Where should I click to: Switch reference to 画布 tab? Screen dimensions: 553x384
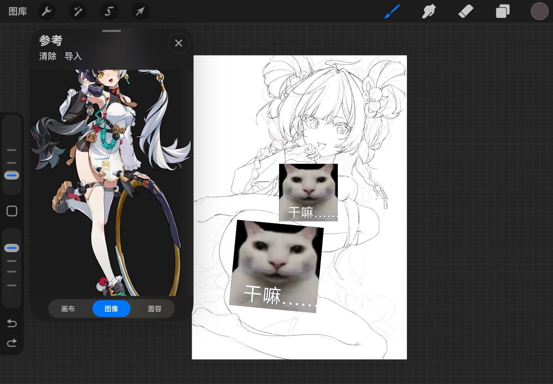[x=68, y=308]
